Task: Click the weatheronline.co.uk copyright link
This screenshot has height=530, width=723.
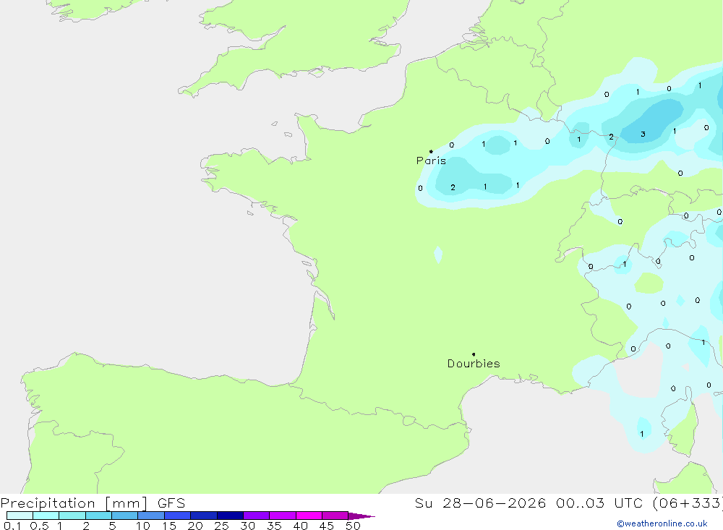Action: tap(662, 523)
